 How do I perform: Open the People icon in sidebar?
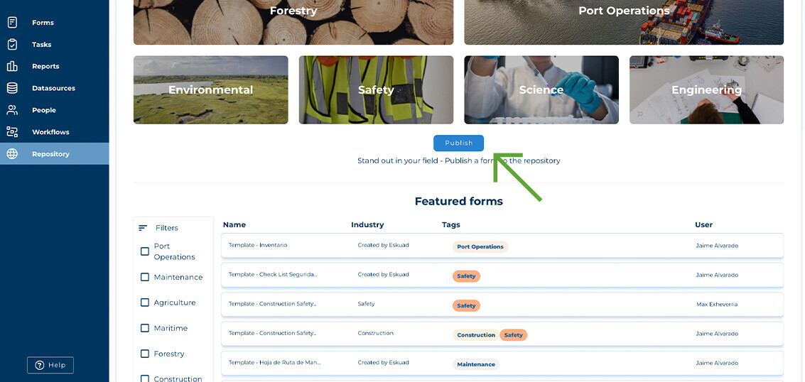pyautogui.click(x=12, y=110)
